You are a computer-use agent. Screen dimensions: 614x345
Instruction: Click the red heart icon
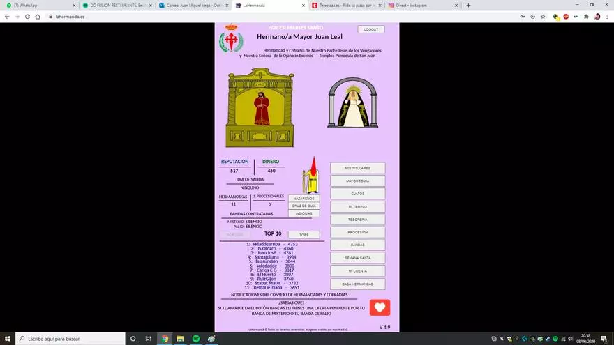pyautogui.click(x=380, y=307)
